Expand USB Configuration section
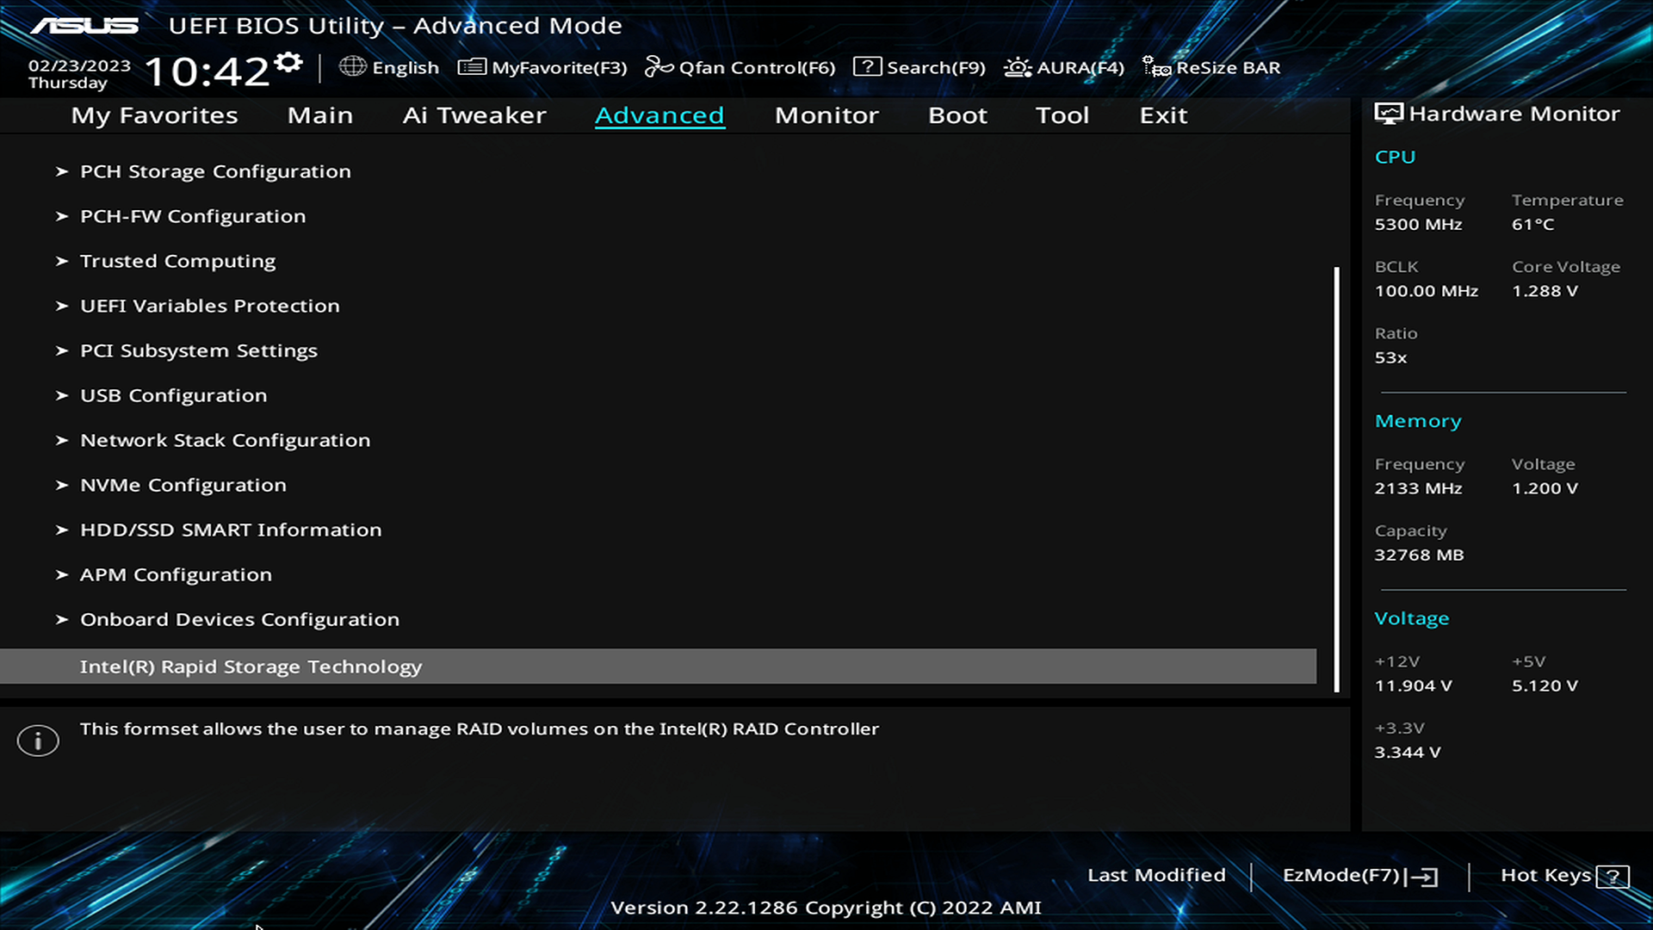This screenshot has width=1653, height=930. pos(172,395)
